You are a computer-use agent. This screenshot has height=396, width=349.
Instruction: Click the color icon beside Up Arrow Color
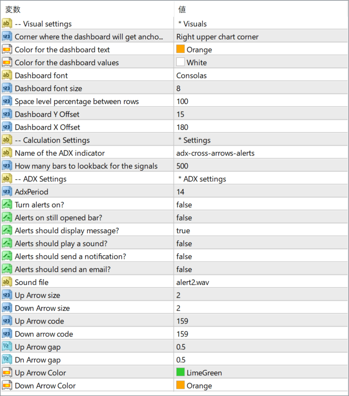point(7,373)
